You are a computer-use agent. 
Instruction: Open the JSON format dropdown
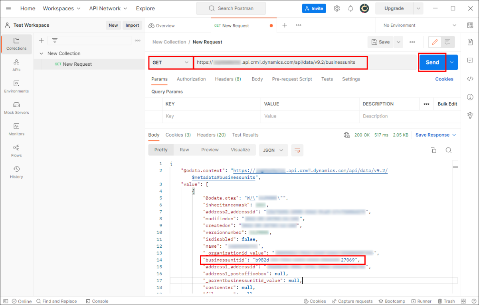coord(273,150)
